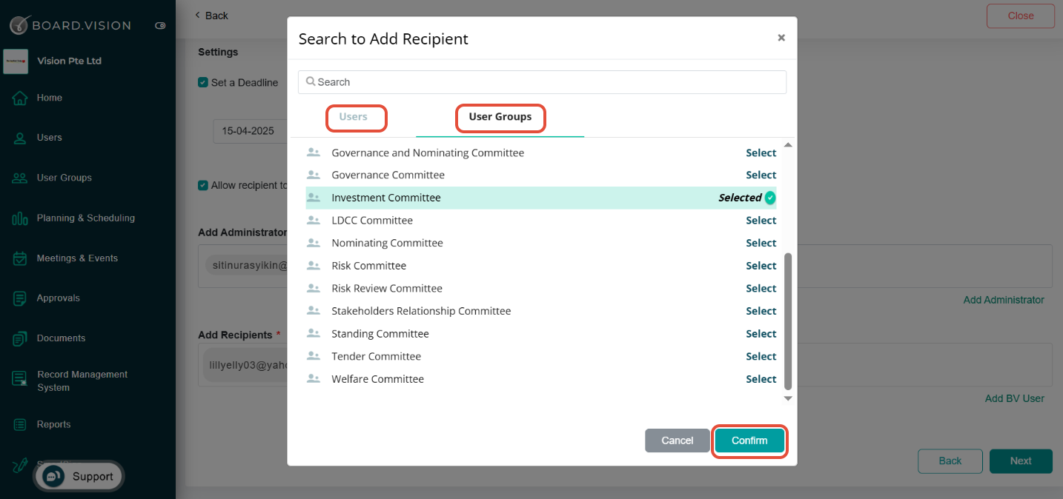Click the group icon beside Governance Committee
This screenshot has width=1063, height=499.
click(314, 175)
